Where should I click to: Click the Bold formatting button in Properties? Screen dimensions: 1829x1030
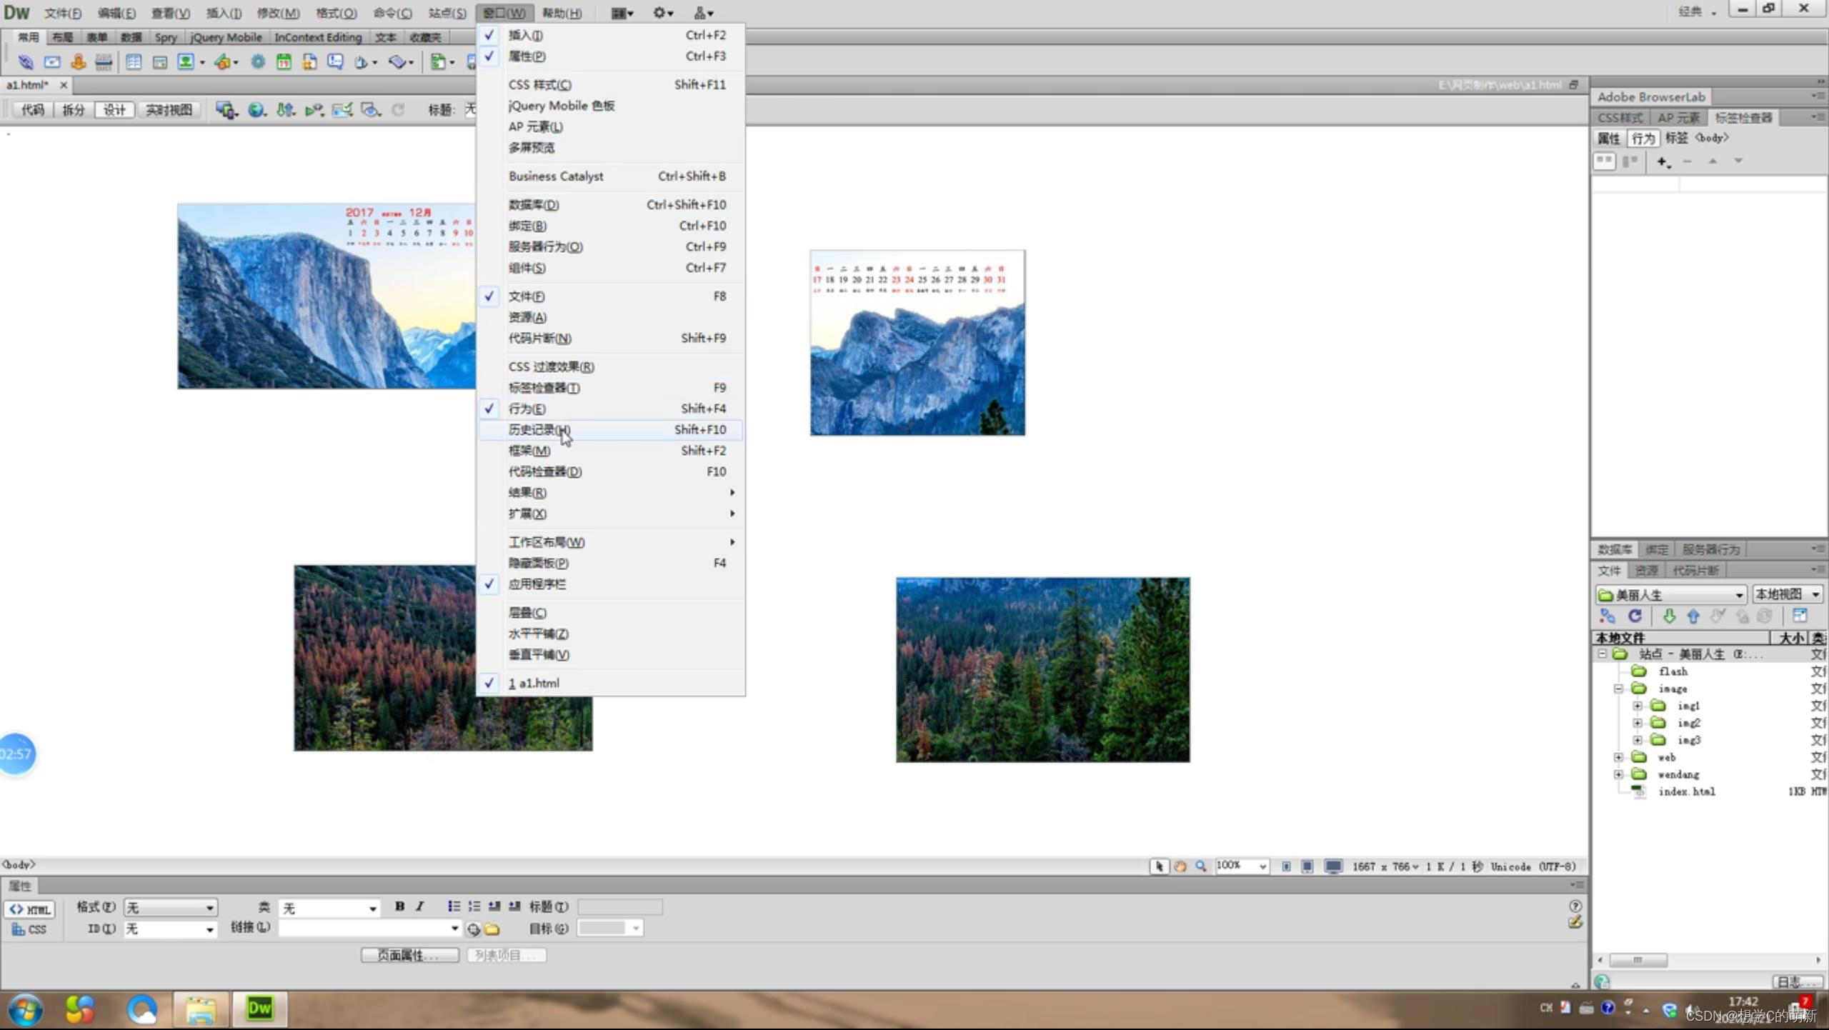click(x=399, y=906)
